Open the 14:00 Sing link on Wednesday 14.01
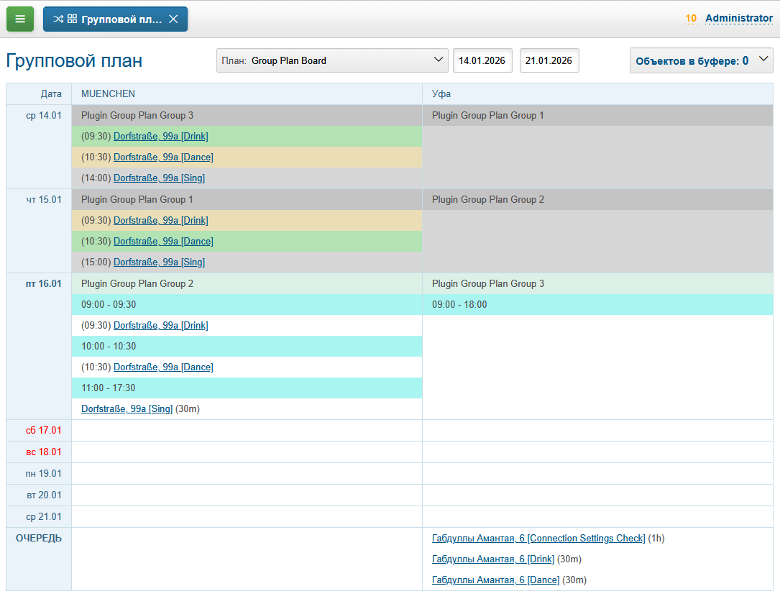This screenshot has width=780, height=599. click(159, 178)
